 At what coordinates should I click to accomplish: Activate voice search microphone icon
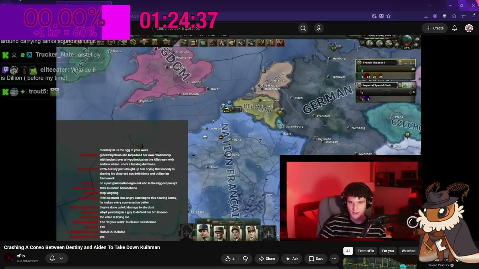pos(319,28)
